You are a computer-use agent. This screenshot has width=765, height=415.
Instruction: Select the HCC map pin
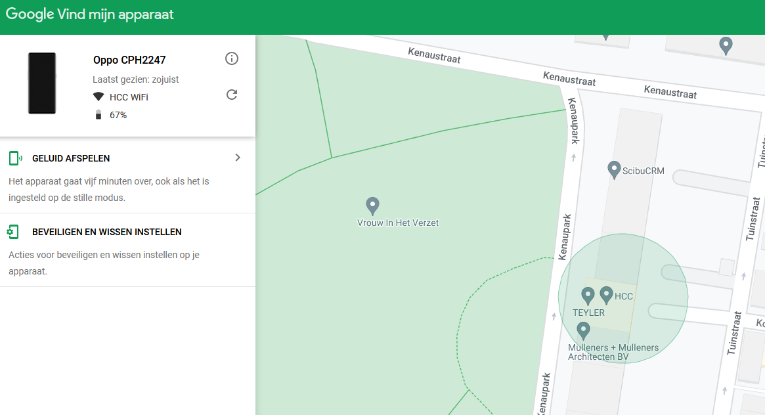coord(606,295)
